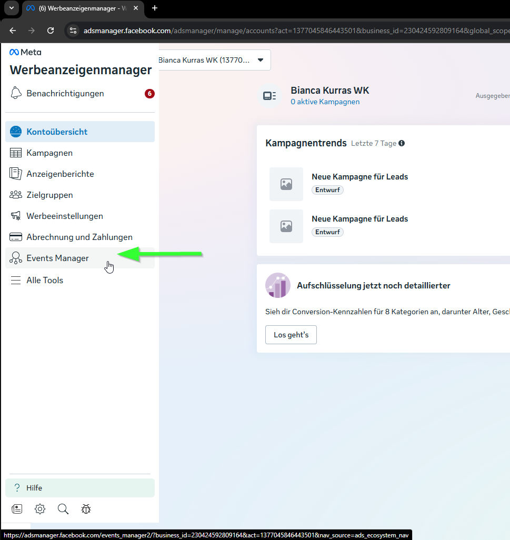510x540 pixels.
Task: Click the first Entwurf status badge
Action: click(x=327, y=190)
